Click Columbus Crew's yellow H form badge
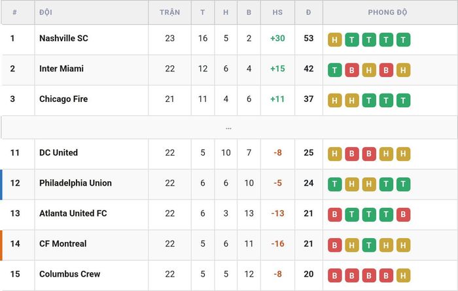This screenshot has height=291, width=458. [x=404, y=275]
